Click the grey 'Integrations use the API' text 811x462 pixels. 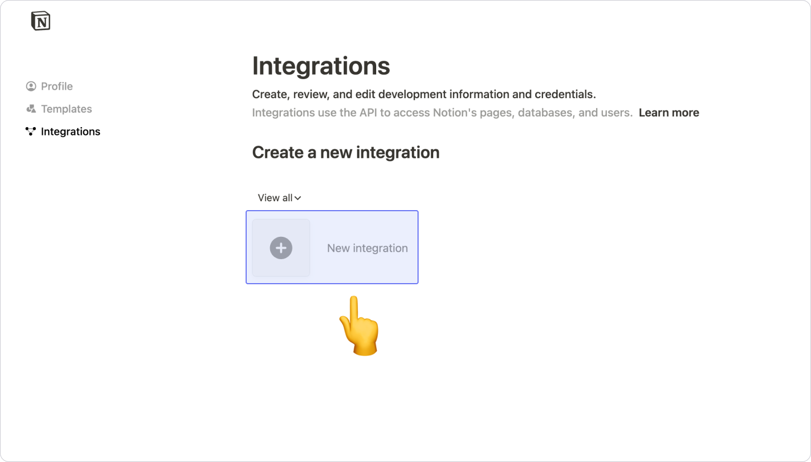pos(442,113)
